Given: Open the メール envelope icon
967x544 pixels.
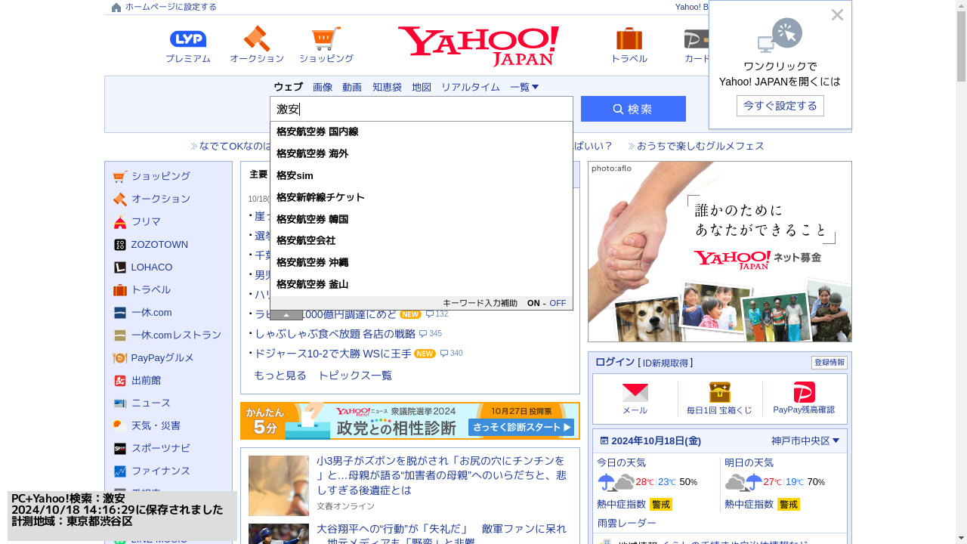Looking at the screenshot, I should coord(635,392).
